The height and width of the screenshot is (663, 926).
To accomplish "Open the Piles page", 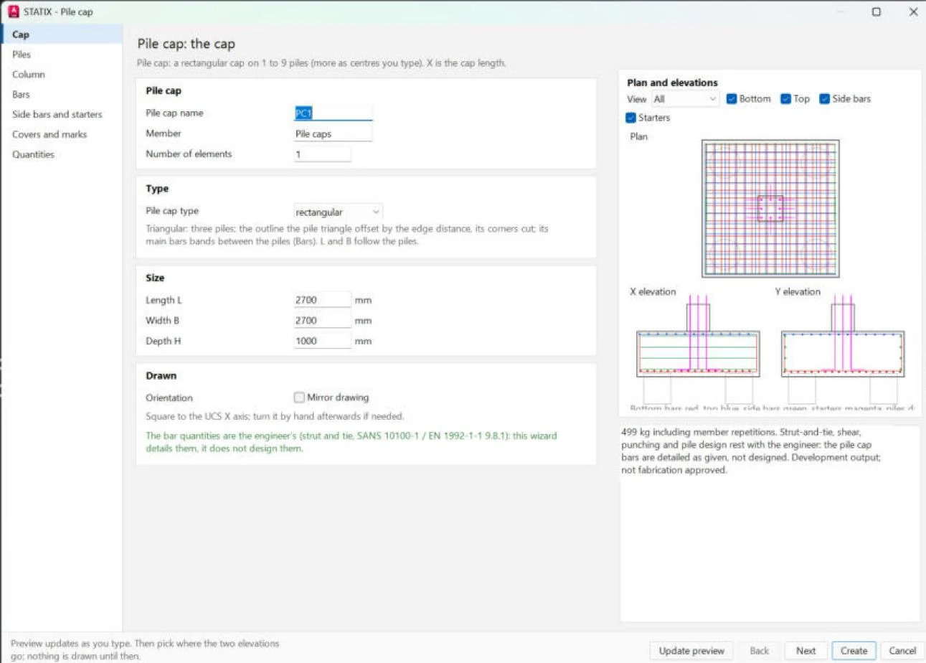I will click(62, 55).
